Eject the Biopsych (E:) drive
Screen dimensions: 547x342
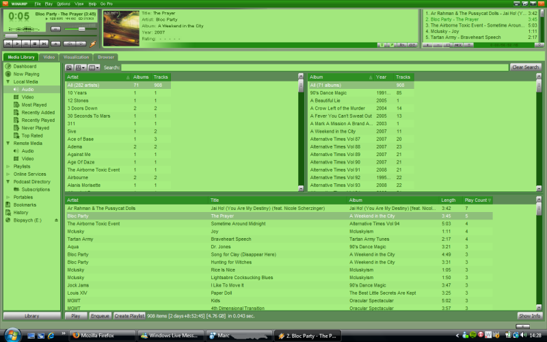[56, 220]
